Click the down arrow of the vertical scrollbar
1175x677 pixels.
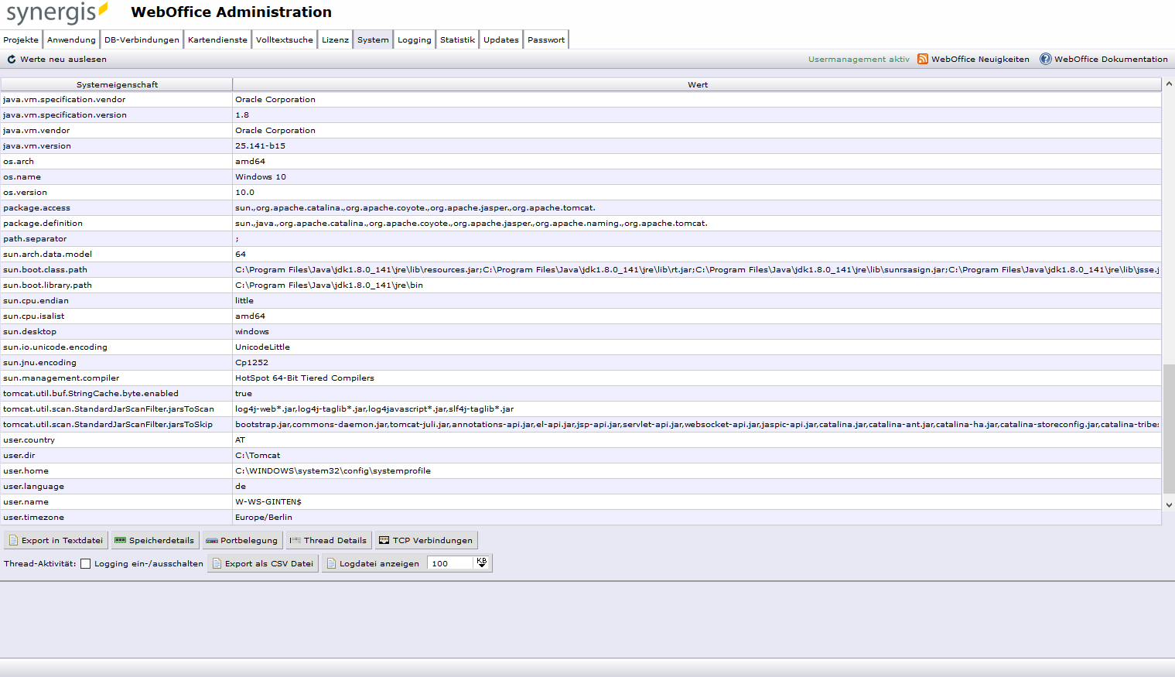click(x=1168, y=504)
